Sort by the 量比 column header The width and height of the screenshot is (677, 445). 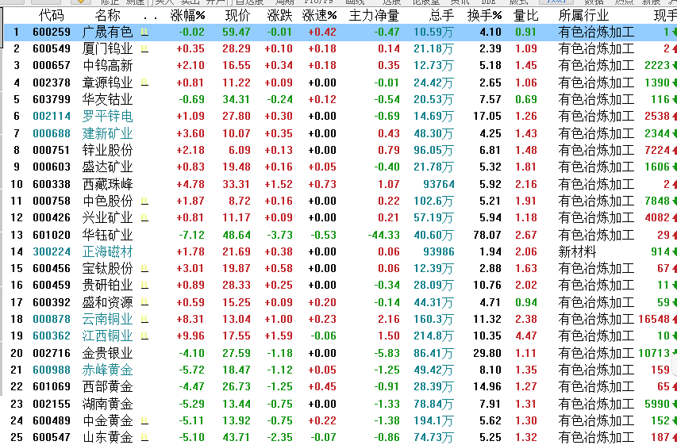point(526,16)
